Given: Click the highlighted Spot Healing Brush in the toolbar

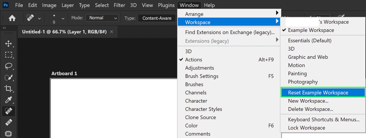Looking at the screenshot, I should point(9,111).
